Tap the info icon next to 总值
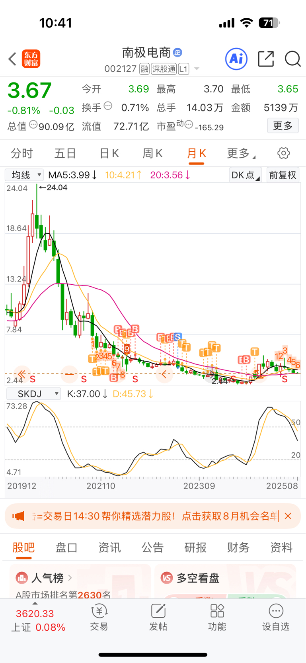The image size is (306, 663). pyautogui.click(x=33, y=125)
